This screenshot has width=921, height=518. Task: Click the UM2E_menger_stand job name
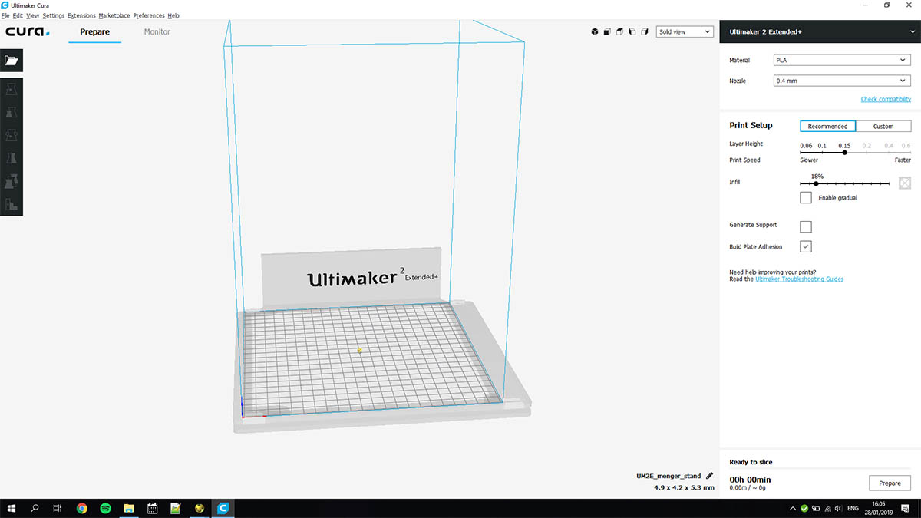[668, 476]
